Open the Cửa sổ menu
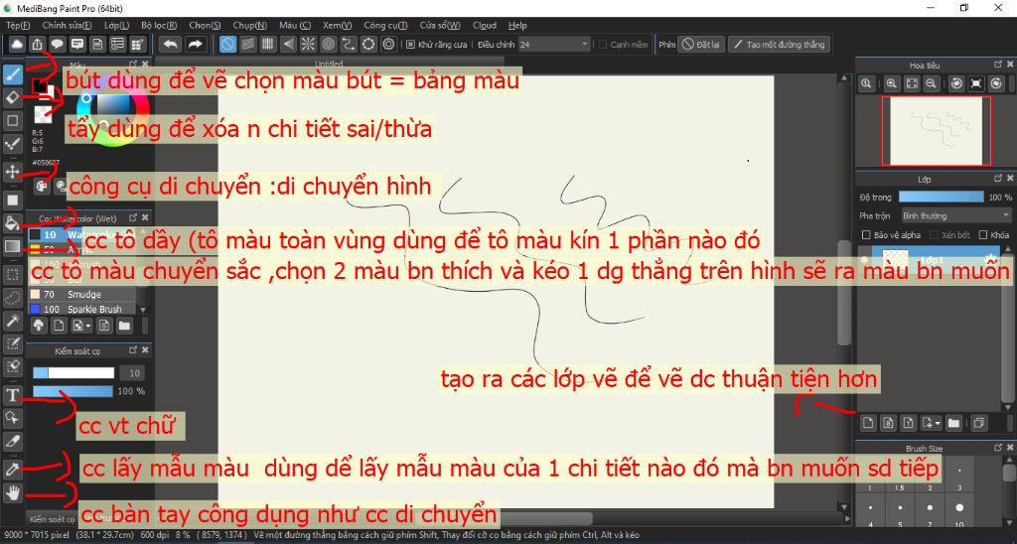The image size is (1017, 544). [x=440, y=25]
